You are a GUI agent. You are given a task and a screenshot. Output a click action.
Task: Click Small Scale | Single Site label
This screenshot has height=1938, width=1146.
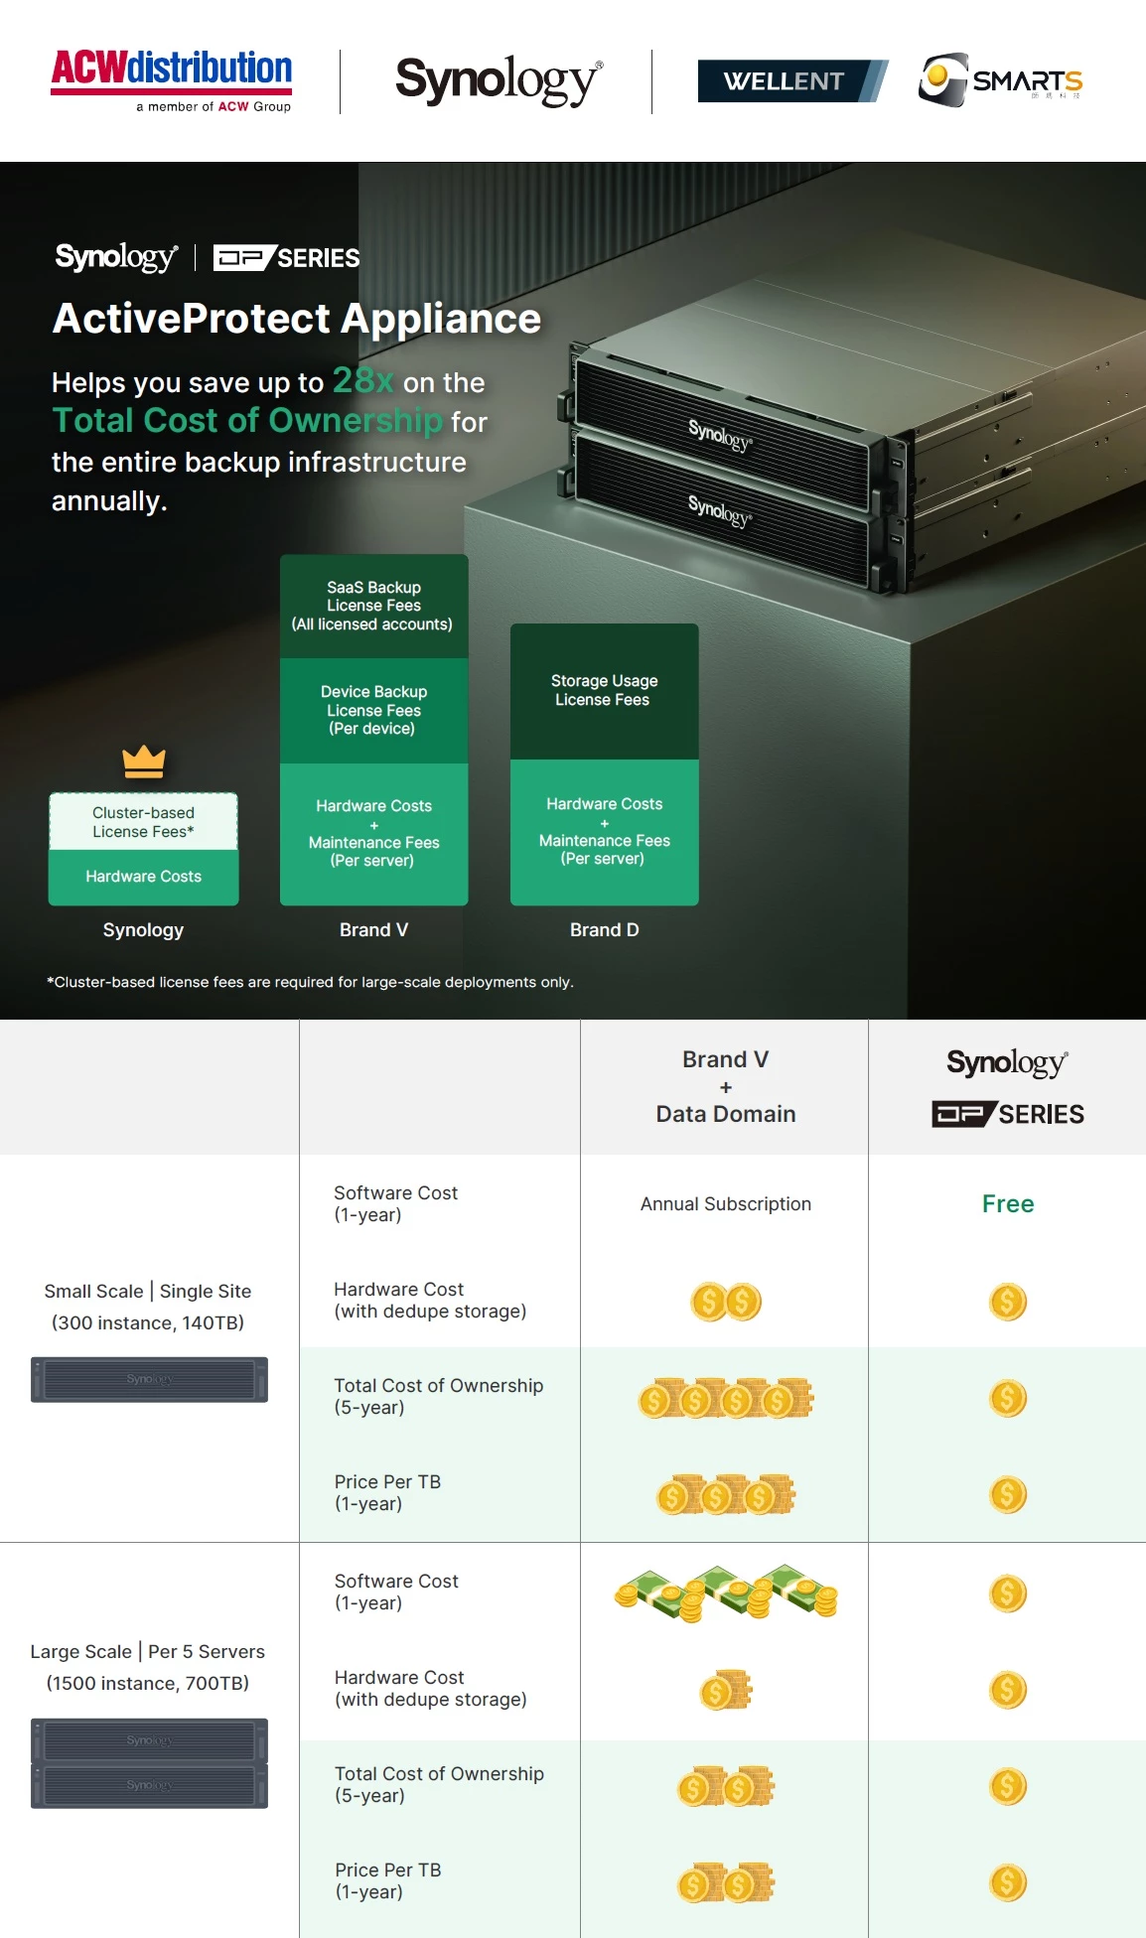[148, 1292]
